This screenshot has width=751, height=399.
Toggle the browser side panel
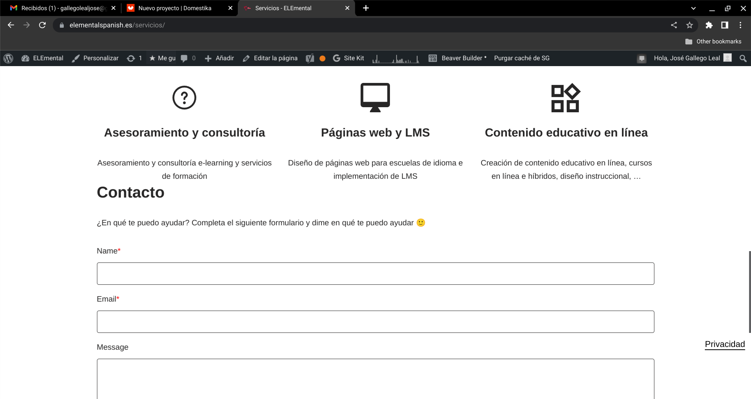click(724, 25)
